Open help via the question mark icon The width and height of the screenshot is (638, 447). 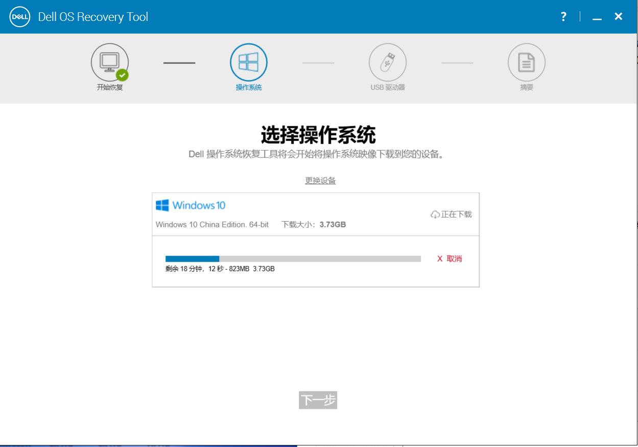click(x=563, y=17)
